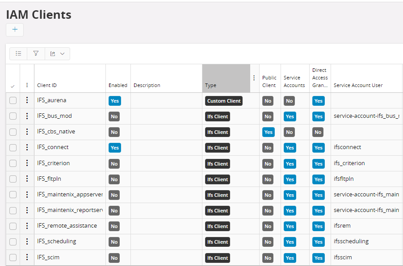Open the row options kebab for IFS_aurena
403x266 pixels.
coord(27,100)
